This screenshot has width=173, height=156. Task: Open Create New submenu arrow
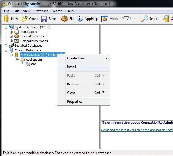[106, 58]
